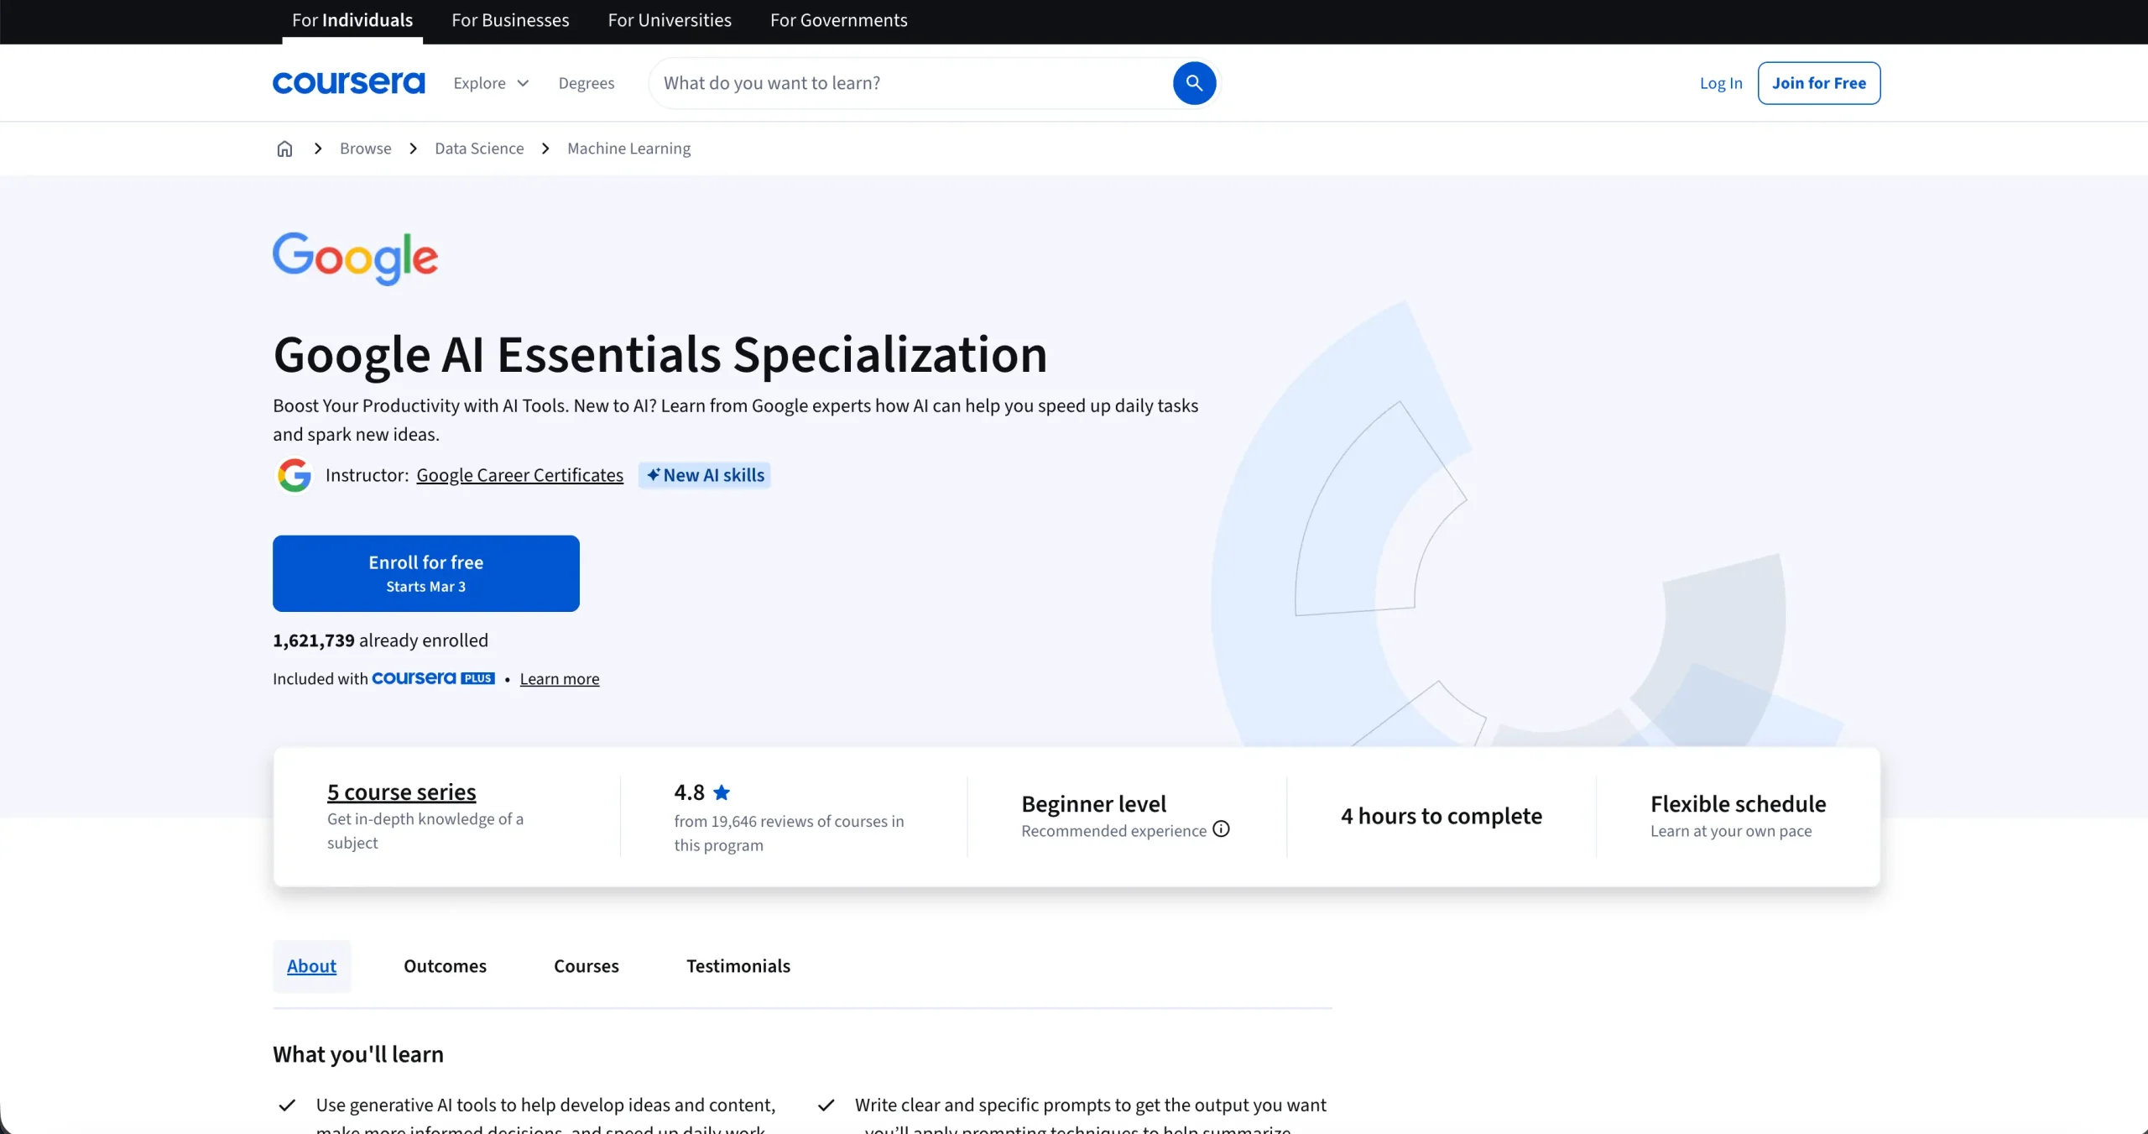Click the Log In link
This screenshot has height=1134, width=2148.
[x=1721, y=83]
